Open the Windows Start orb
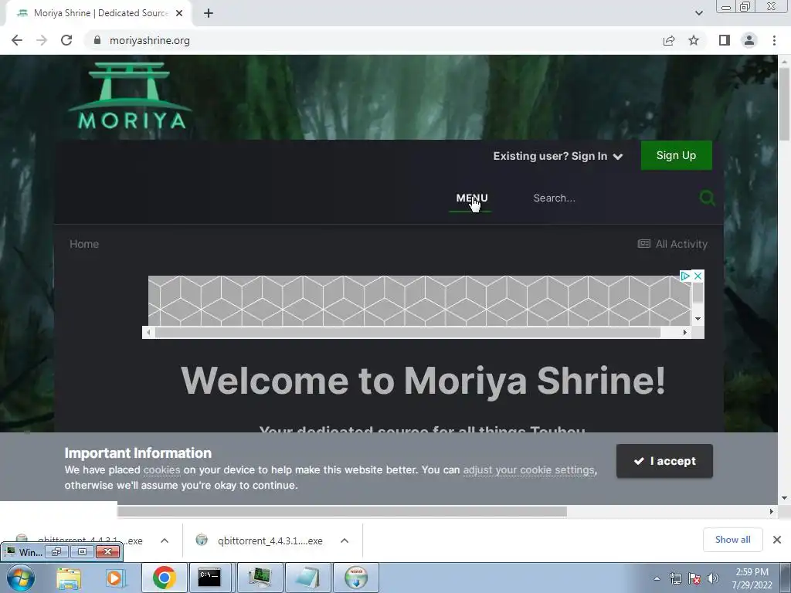Screen dimensions: 791x593 click(x=20, y=578)
